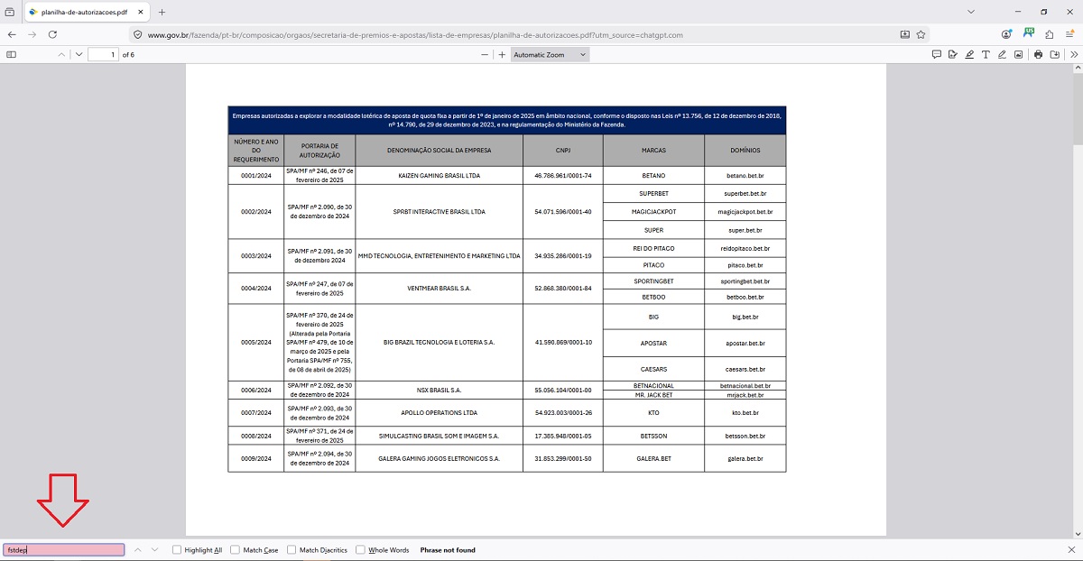This screenshot has width=1083, height=561.
Task: Select the Draw pencil tool
Action: [x=1002, y=54]
